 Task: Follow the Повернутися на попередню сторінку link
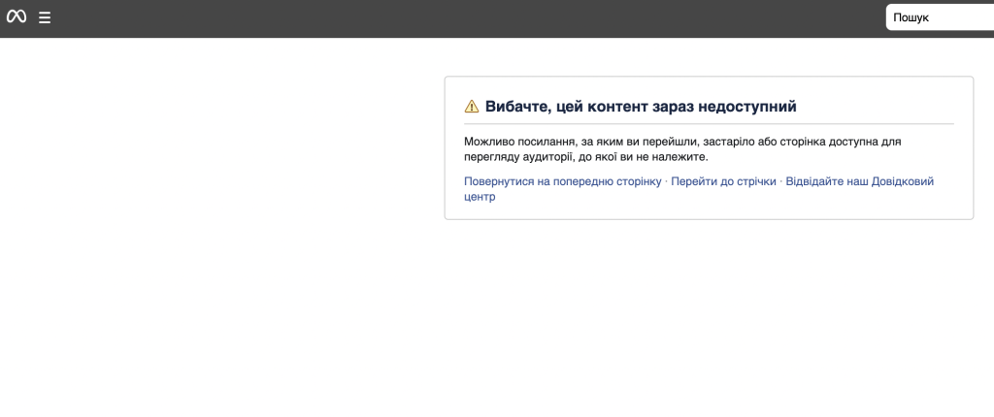(563, 181)
